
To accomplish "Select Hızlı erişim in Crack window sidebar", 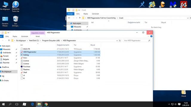I will (78, 23).
